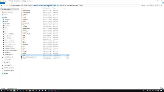Open Cortana search on the taskbar
The image size is (164, 92).
(x=5, y=91)
